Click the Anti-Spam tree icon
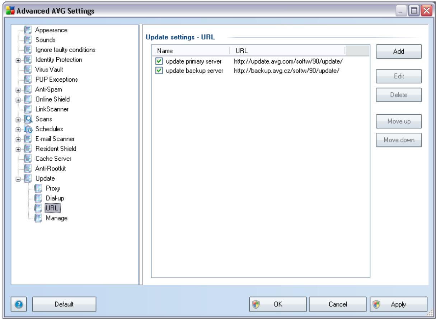 (28, 89)
